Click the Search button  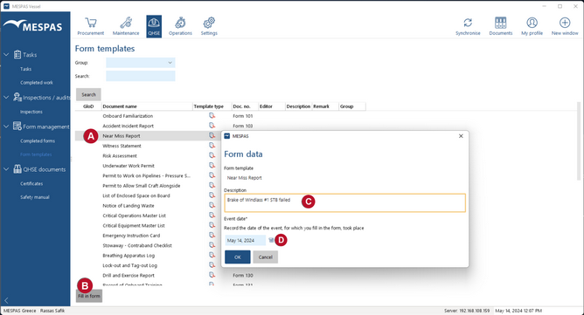tap(88, 94)
